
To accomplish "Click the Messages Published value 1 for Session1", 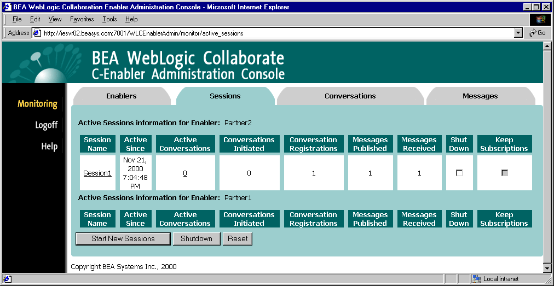I will (370, 173).
